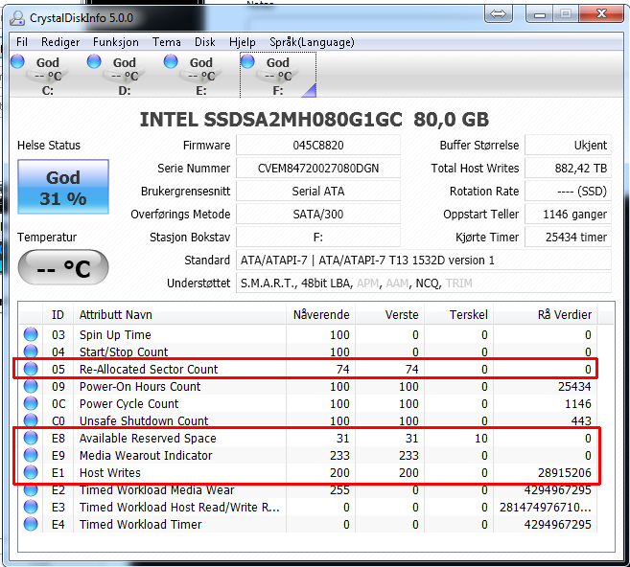Open the Disk menu
This screenshot has width=630, height=567.
205,42
